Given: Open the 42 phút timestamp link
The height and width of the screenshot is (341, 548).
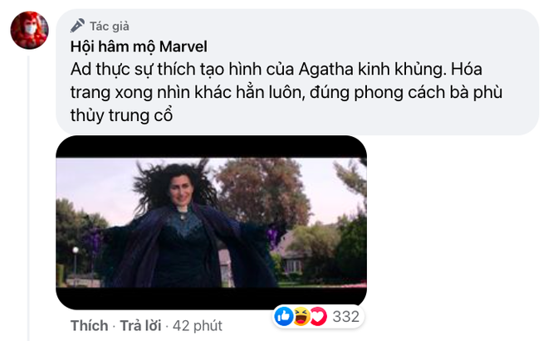Looking at the screenshot, I should pos(198,325).
